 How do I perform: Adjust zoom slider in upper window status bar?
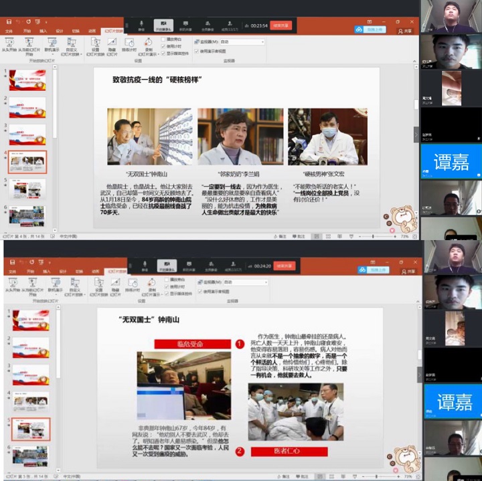click(x=374, y=236)
